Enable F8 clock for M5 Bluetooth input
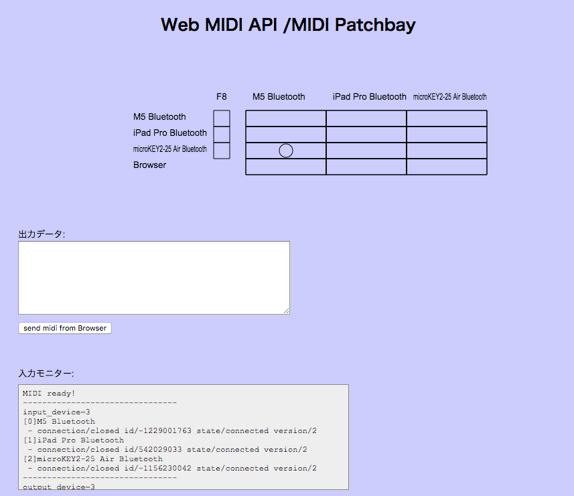Screen dimensions: 574x496 click(x=222, y=117)
